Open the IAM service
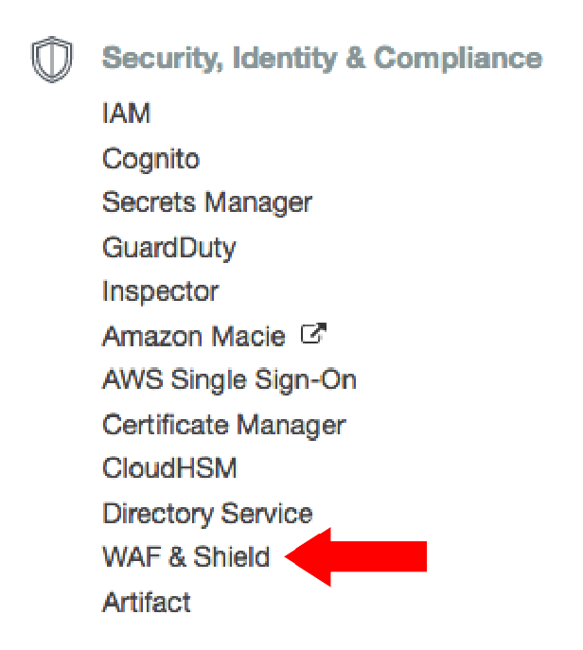Screen dimensions: 583x650 point(126,113)
